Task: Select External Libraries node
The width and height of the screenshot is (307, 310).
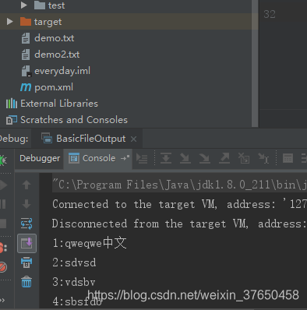Action: [59, 104]
